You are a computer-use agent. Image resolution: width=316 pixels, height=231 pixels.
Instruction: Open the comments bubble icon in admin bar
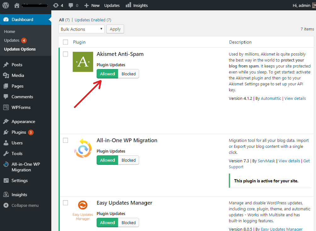pos(71,5)
